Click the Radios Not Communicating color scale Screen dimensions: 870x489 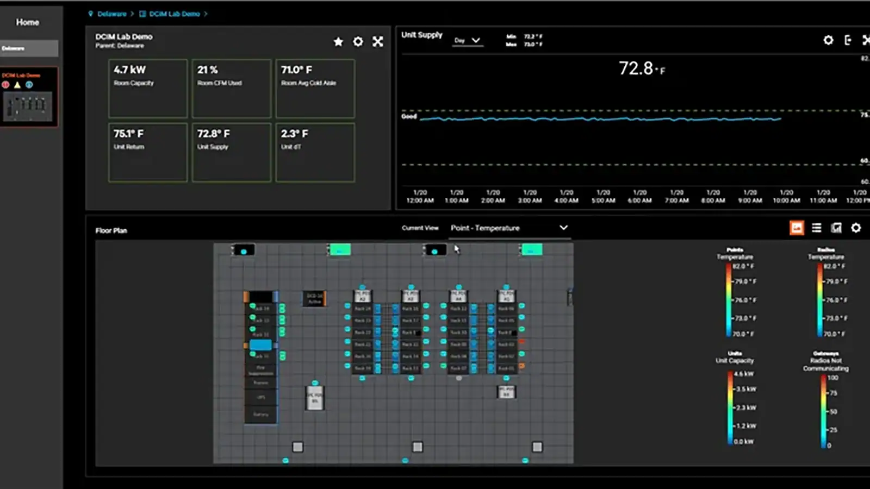[823, 411]
